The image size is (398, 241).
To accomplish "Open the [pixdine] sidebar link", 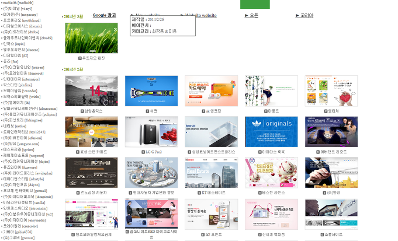I will click(x=18, y=85).
